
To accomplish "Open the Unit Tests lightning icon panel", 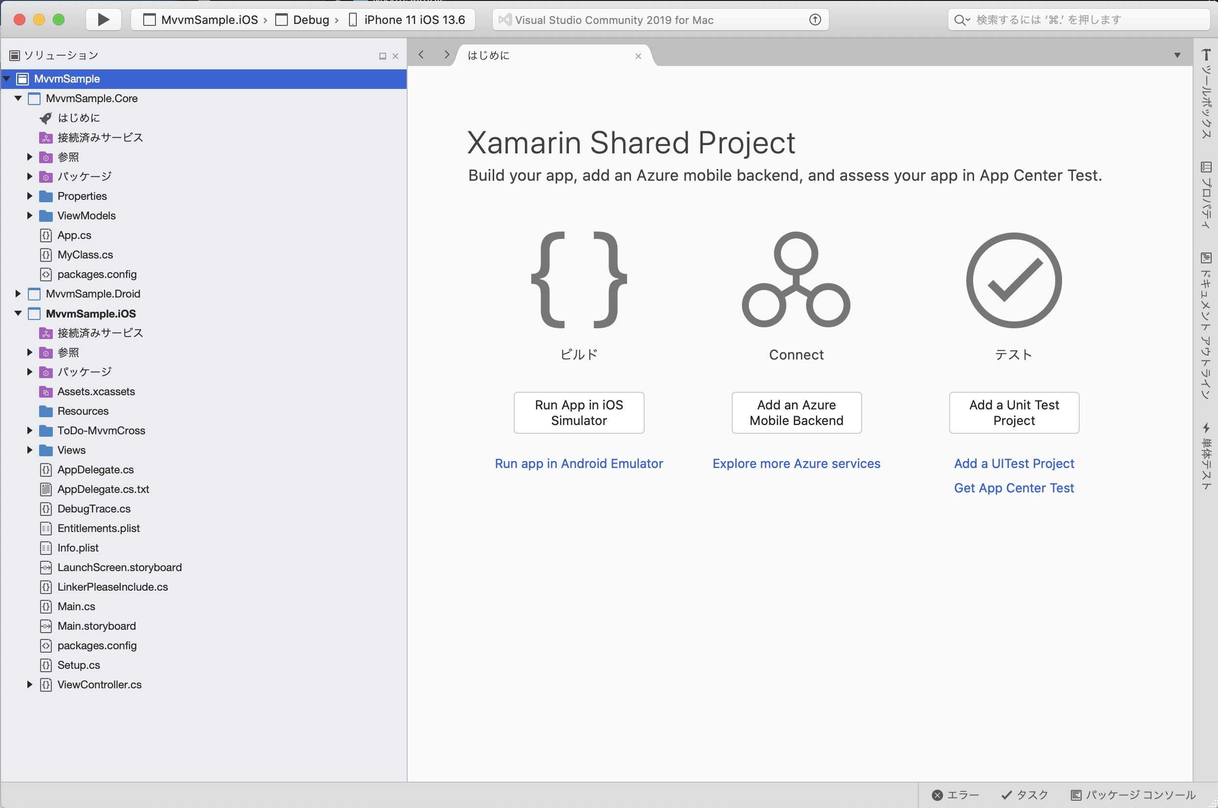I will [x=1206, y=428].
